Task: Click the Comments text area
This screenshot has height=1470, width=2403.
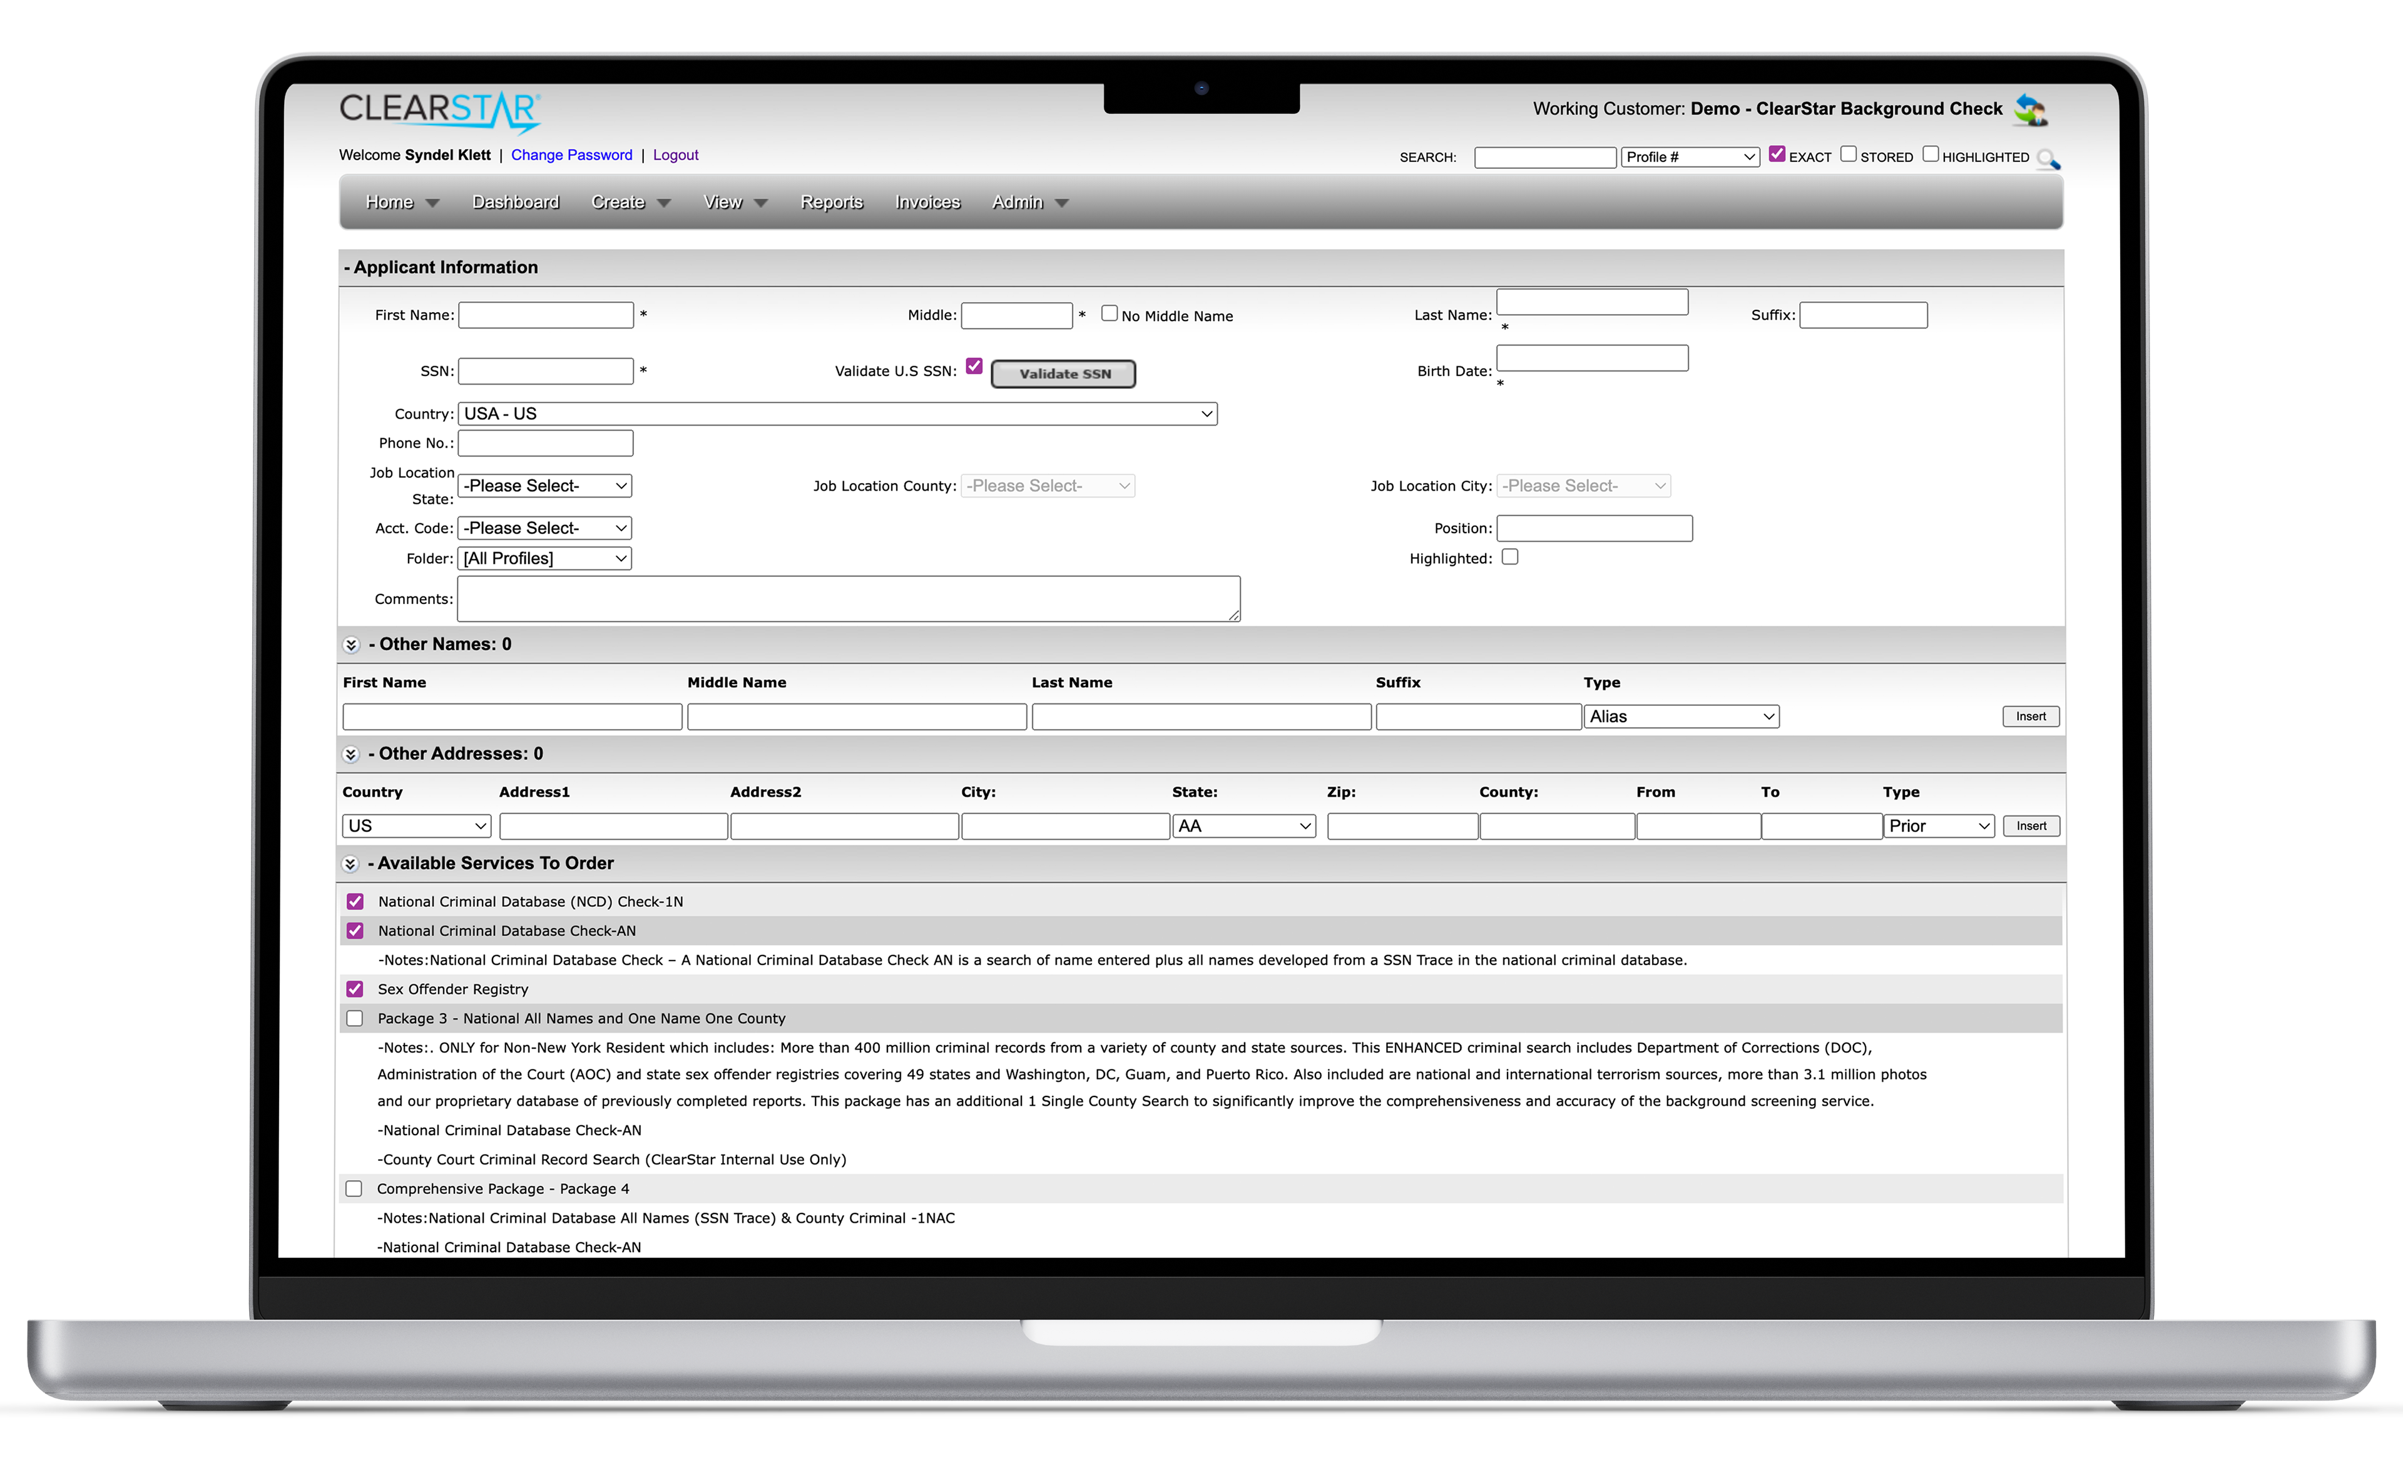Action: pyautogui.click(x=847, y=599)
